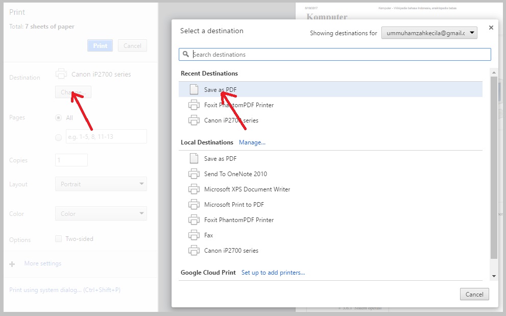Open the account dropdown for showing destinations

(429, 33)
